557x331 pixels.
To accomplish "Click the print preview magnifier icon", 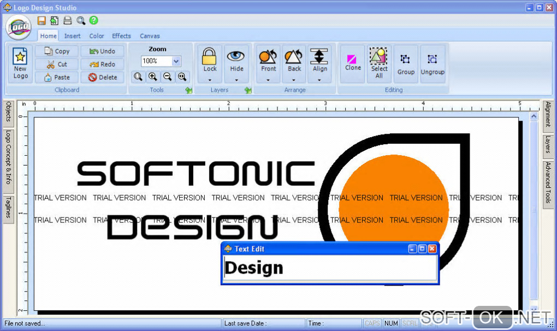I will point(81,21).
